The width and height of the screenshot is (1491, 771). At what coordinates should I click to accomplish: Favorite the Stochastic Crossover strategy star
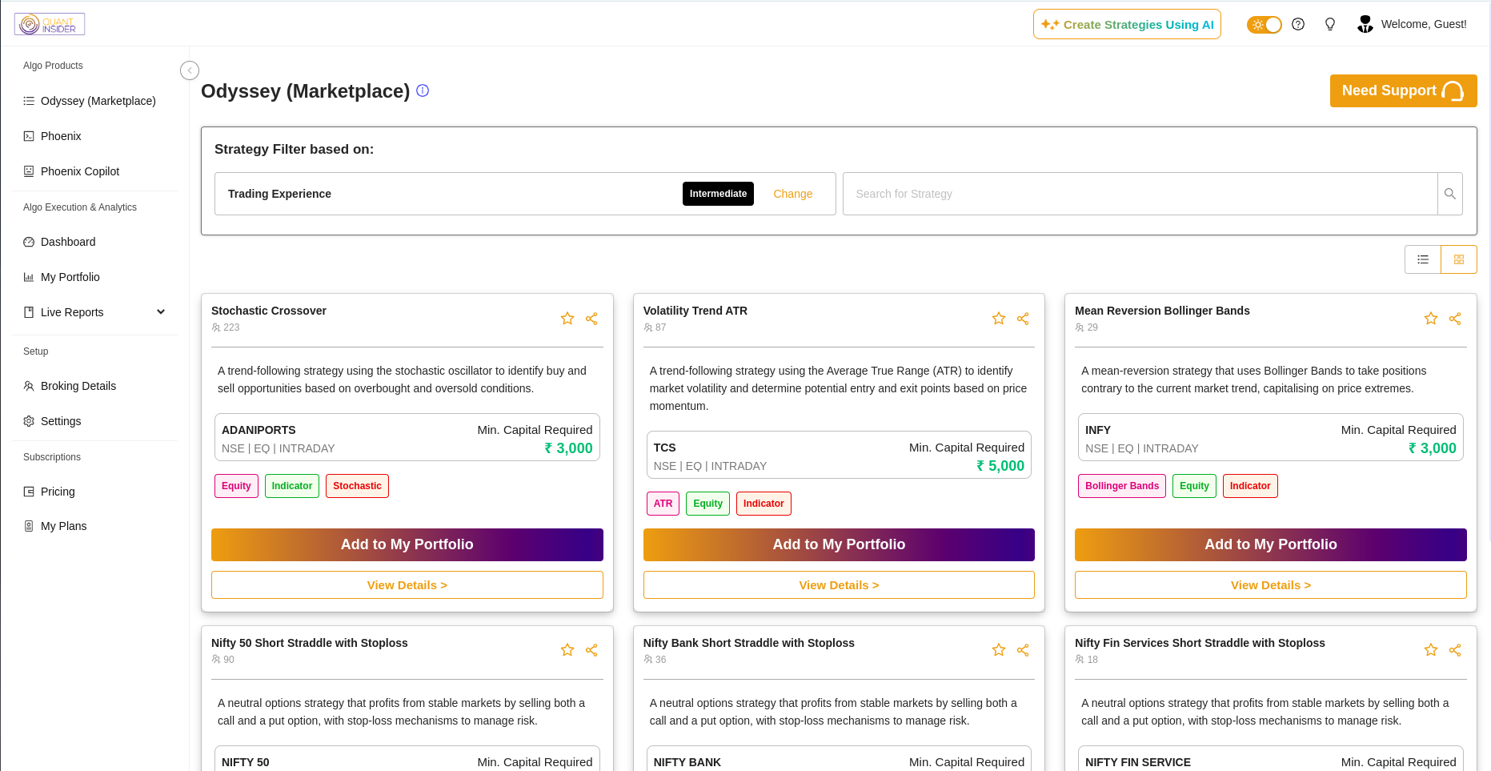pyautogui.click(x=567, y=319)
